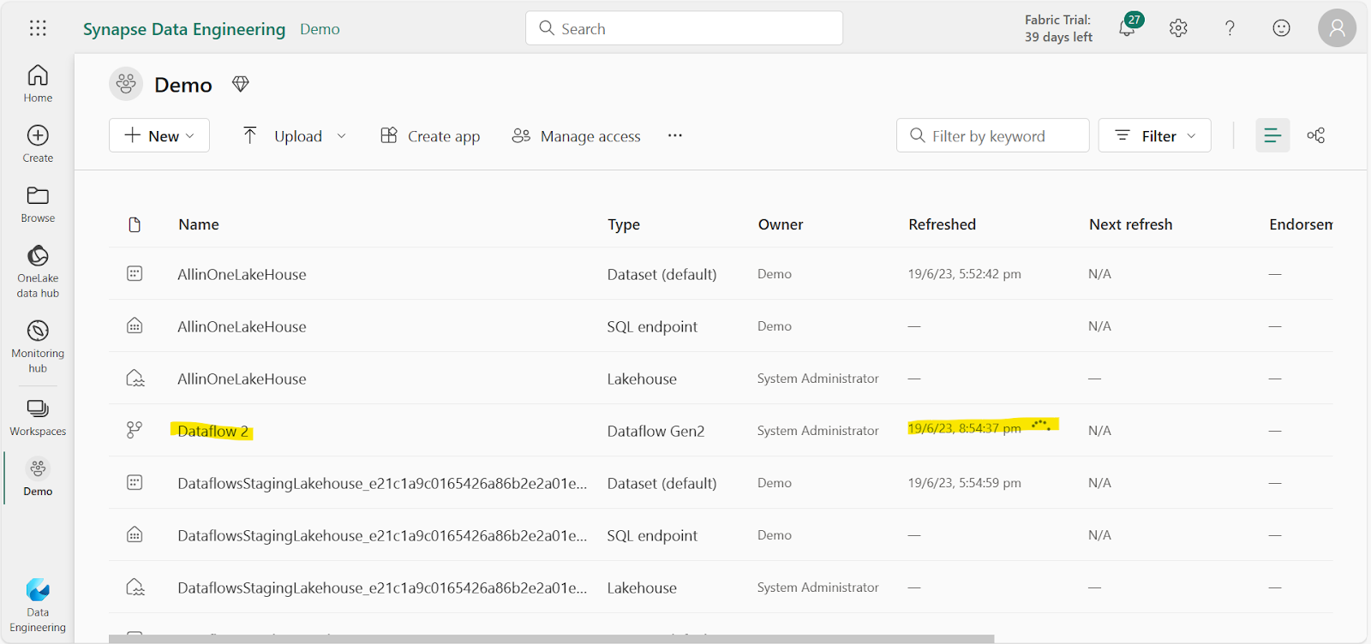Click Create app
Screen dimensions: 1371x644
(x=430, y=135)
